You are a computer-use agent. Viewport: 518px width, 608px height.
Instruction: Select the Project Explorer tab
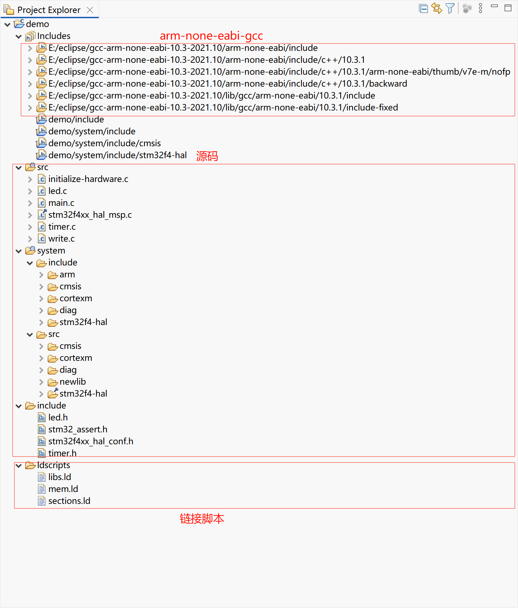pos(49,10)
